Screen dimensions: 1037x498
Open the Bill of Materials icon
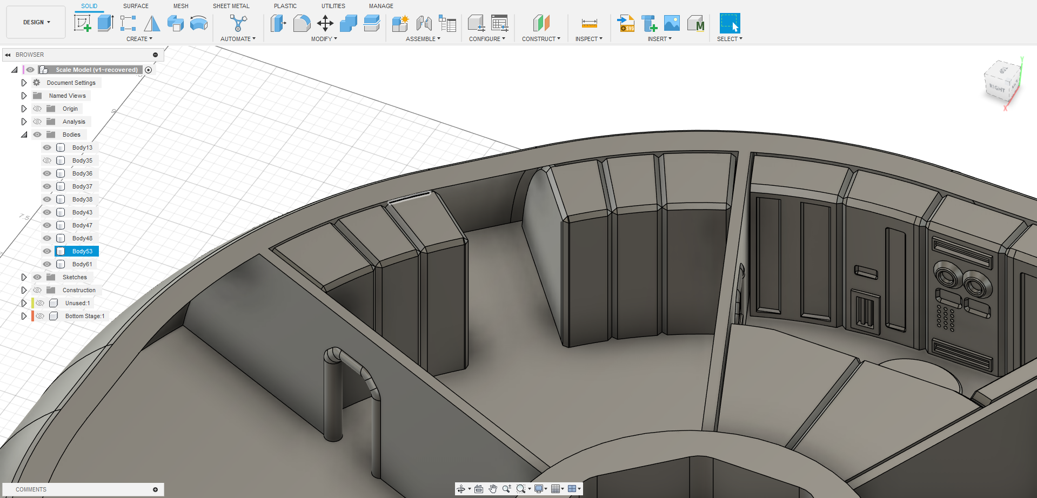click(447, 23)
